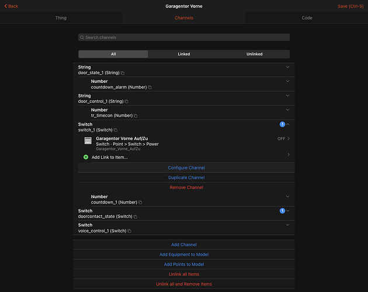Filter to Unlinked channels
Image resolution: width=368 pixels, height=292 pixels.
point(255,54)
